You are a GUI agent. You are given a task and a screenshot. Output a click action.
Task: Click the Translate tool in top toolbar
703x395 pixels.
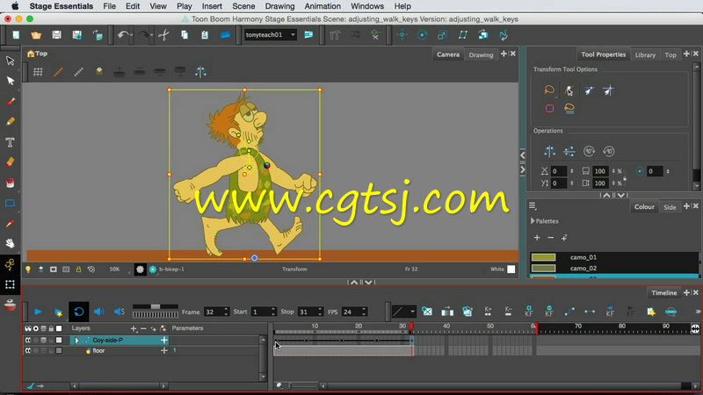pos(402,35)
